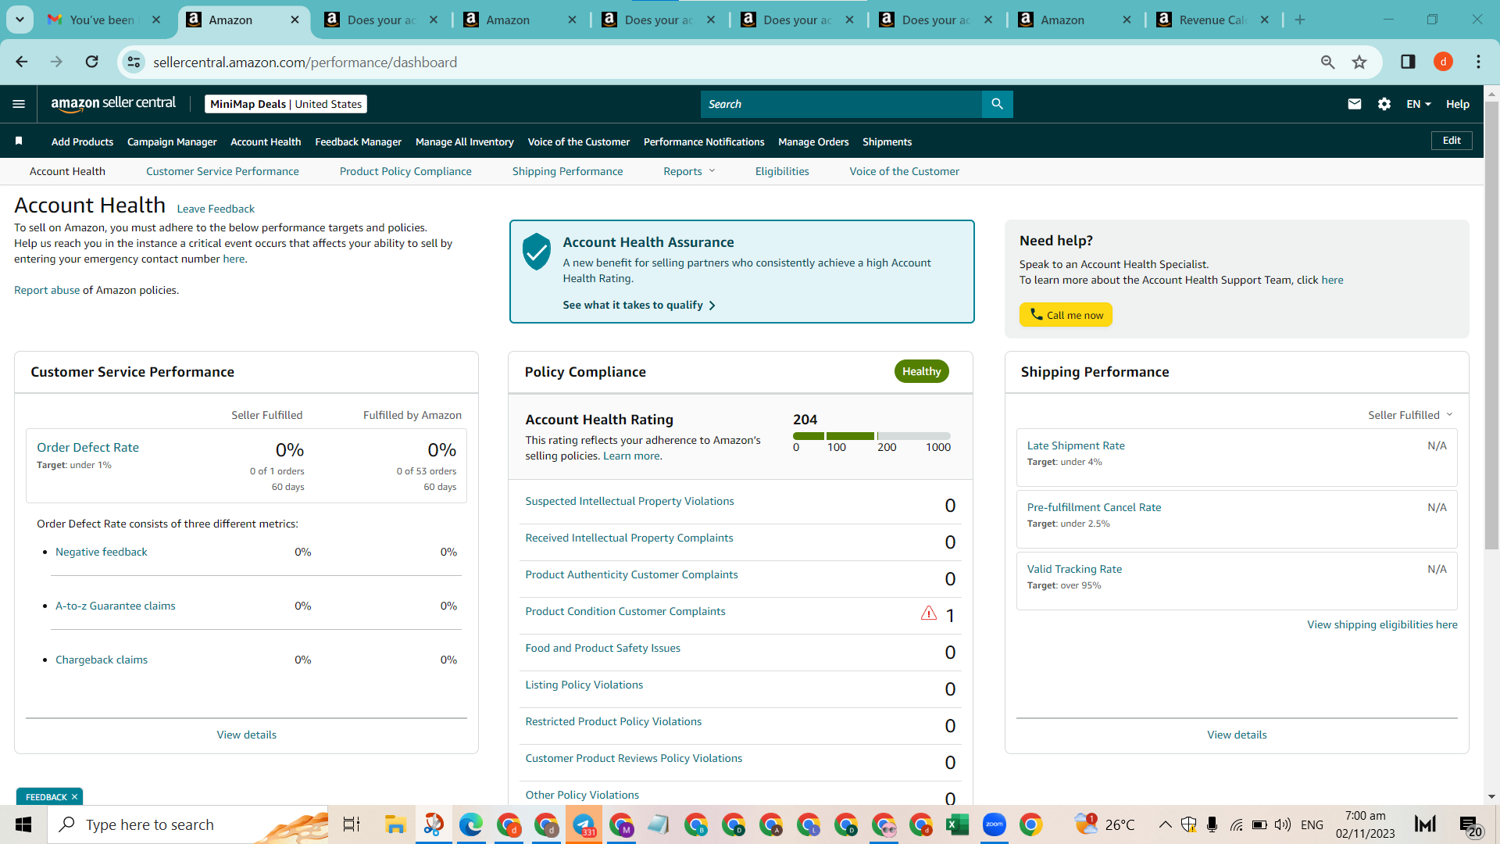The width and height of the screenshot is (1500, 844).
Task: Open the tab search chevron in Chrome
Action: click(x=20, y=20)
